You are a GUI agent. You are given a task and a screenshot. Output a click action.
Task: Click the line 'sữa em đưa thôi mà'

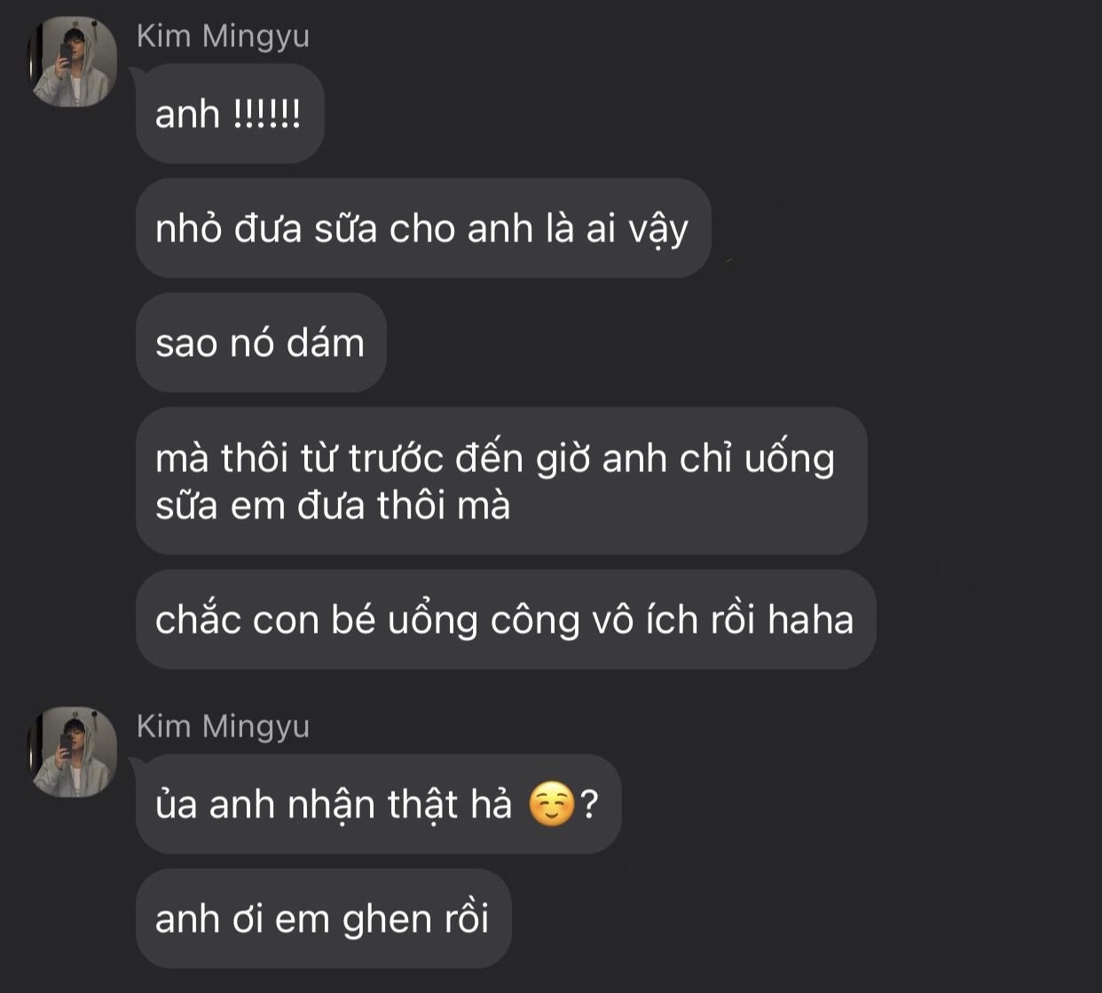[333, 506]
